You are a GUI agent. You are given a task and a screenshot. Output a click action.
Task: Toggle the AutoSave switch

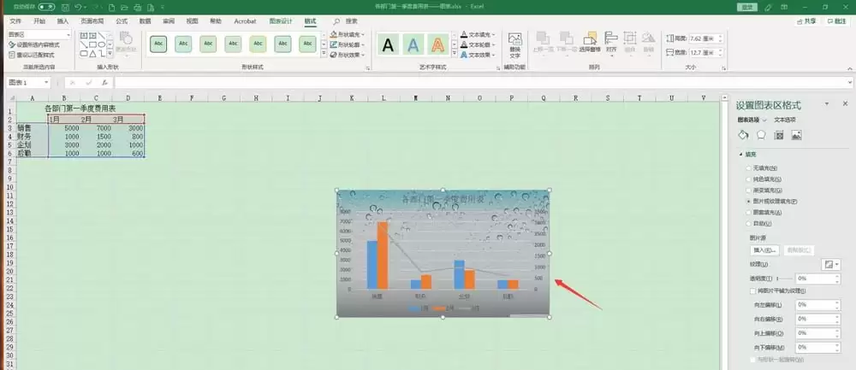(x=46, y=7)
